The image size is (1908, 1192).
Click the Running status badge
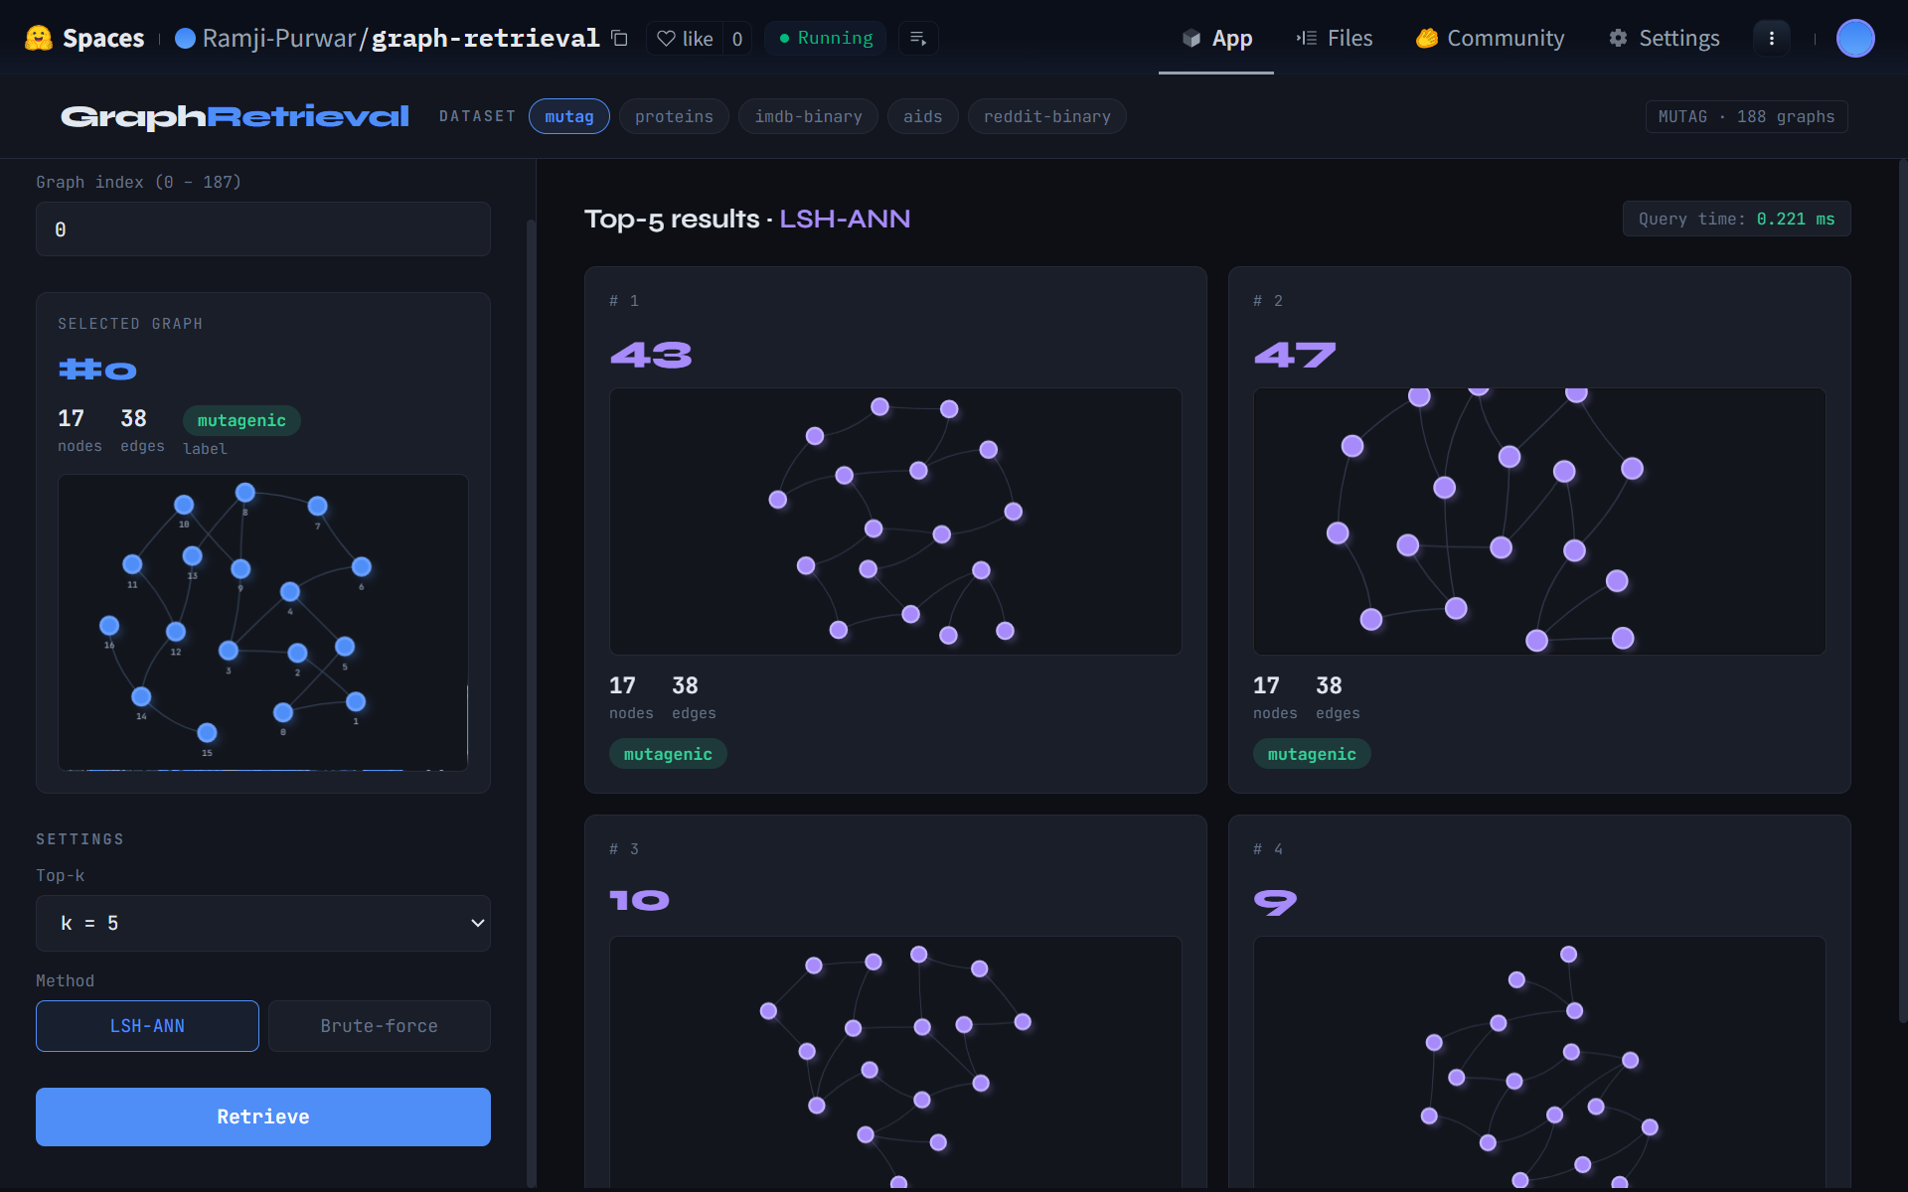click(826, 38)
